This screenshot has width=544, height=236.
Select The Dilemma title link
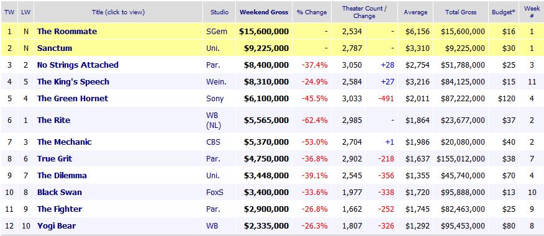(61, 175)
